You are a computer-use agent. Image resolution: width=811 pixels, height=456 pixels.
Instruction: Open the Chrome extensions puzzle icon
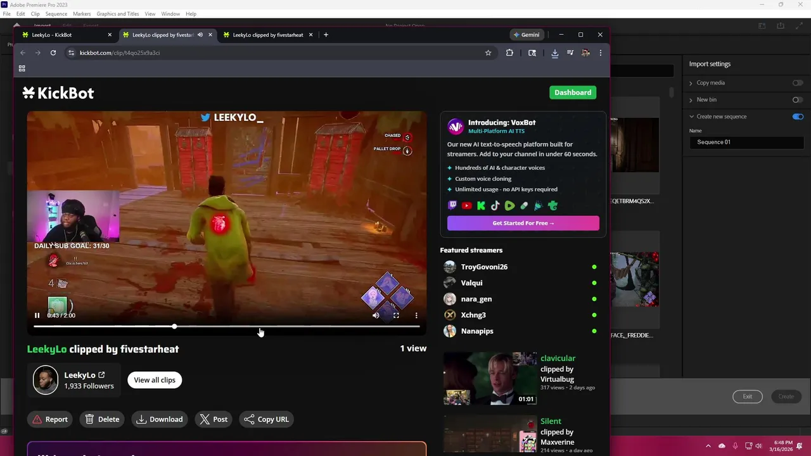click(x=509, y=53)
